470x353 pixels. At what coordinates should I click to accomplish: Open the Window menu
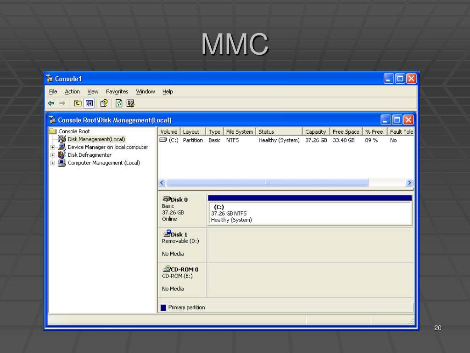tap(145, 91)
